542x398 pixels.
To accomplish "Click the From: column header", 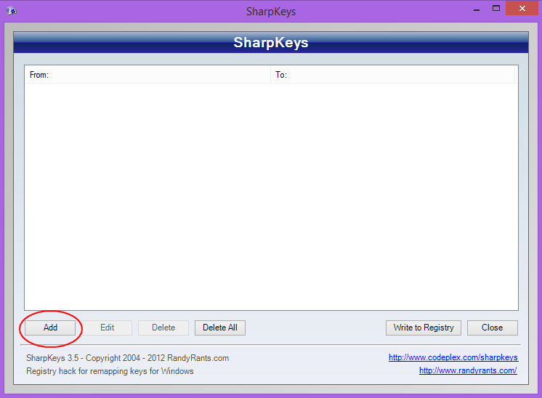I will (x=147, y=75).
